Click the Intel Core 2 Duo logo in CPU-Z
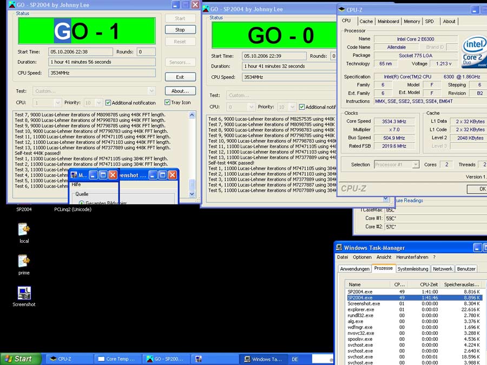Screen dimensions: 487x365 click(474, 51)
